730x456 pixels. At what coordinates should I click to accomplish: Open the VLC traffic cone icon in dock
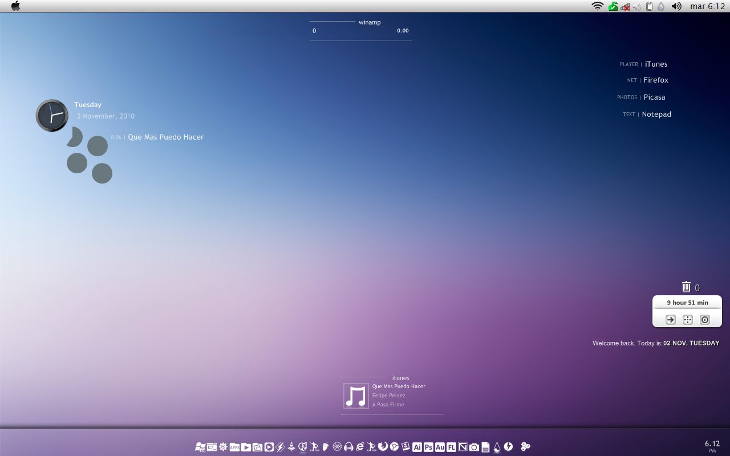(x=291, y=447)
